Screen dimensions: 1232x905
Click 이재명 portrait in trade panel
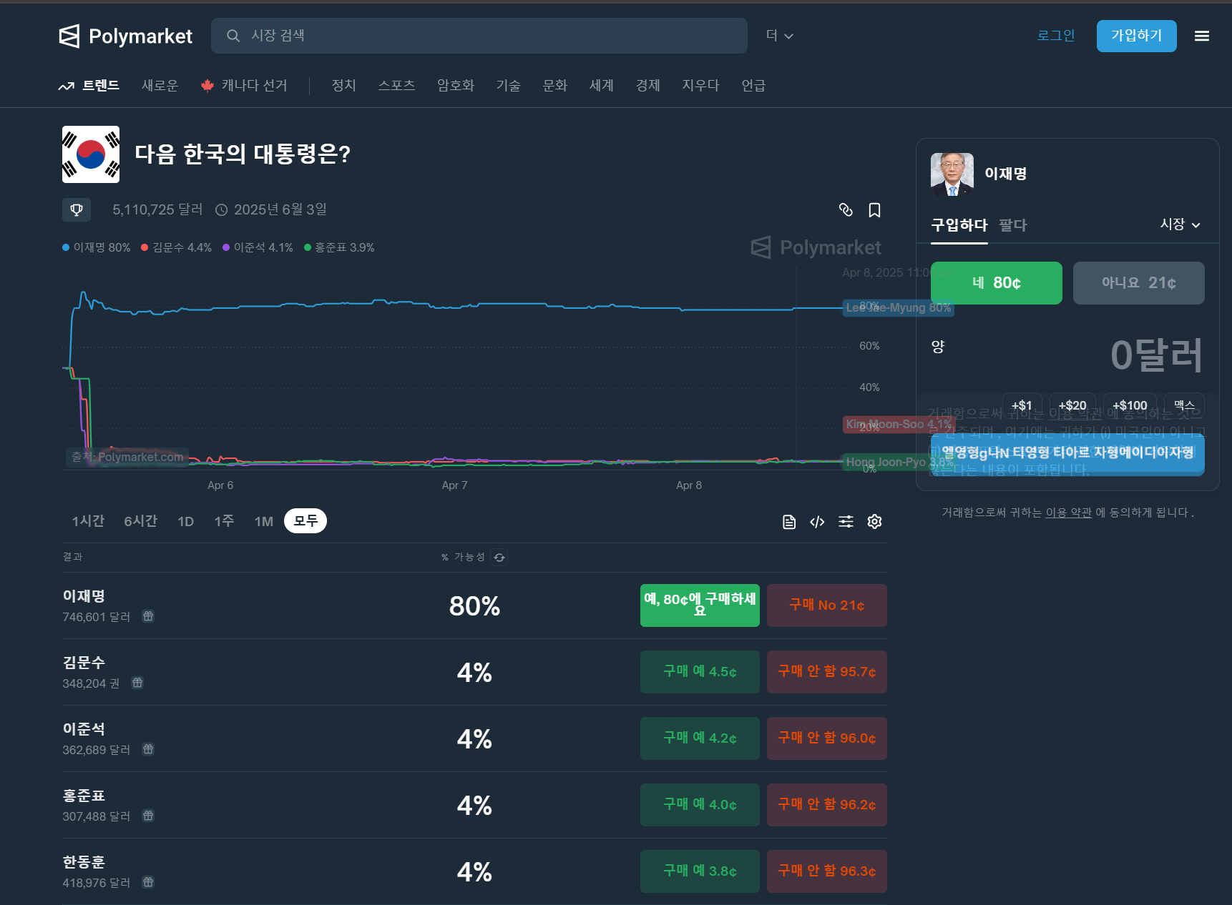(952, 174)
